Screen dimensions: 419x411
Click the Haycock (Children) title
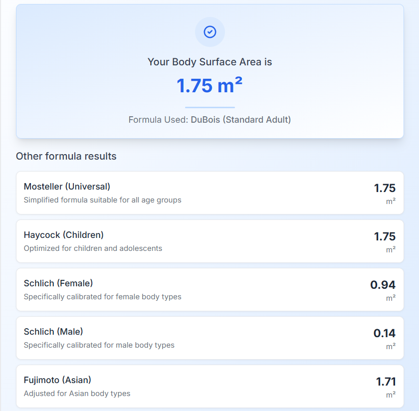tap(64, 235)
